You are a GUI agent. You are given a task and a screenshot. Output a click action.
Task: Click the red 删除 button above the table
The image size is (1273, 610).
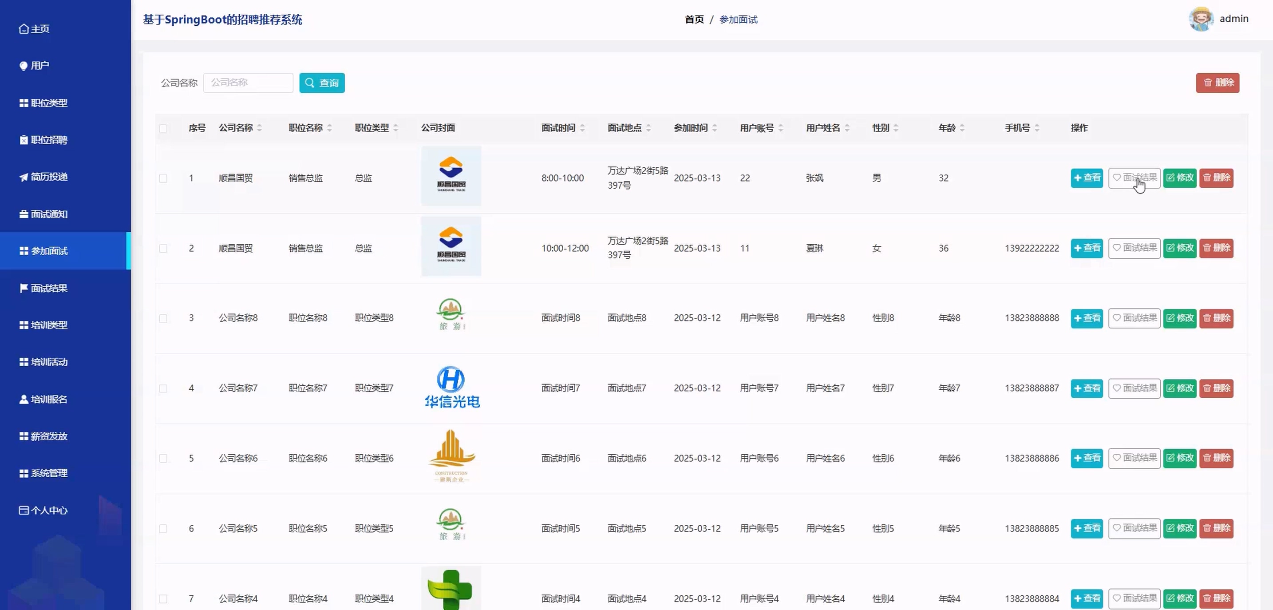pyautogui.click(x=1217, y=83)
